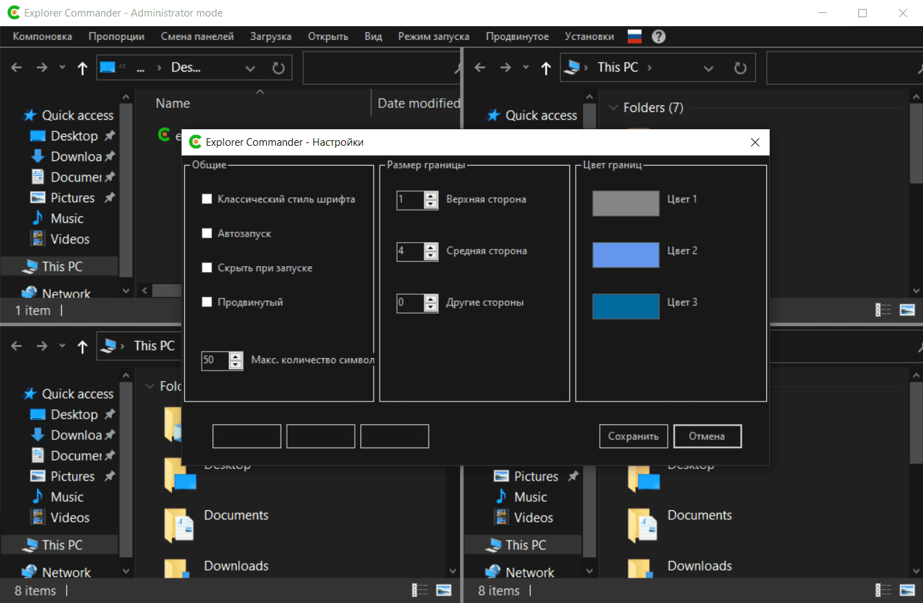This screenshot has width=923, height=603.
Task: Enable the Классический стиль шрифта checkbox
Action: click(x=206, y=199)
